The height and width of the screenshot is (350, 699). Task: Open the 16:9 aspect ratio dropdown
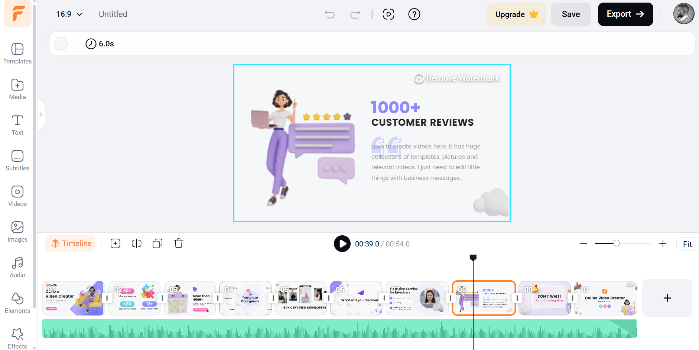tap(68, 14)
